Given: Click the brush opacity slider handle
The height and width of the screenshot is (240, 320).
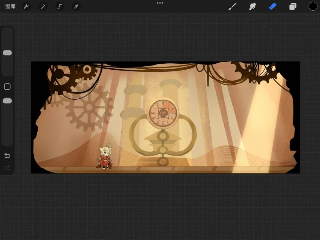Looking at the screenshot, I should 7,101.
